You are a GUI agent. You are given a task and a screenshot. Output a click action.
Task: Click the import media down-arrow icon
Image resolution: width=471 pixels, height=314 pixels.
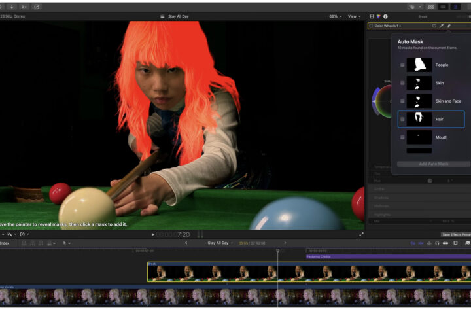click(x=11, y=7)
